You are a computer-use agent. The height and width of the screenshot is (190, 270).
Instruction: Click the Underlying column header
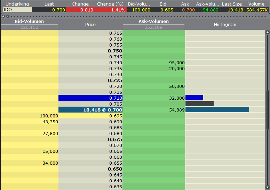17,4
